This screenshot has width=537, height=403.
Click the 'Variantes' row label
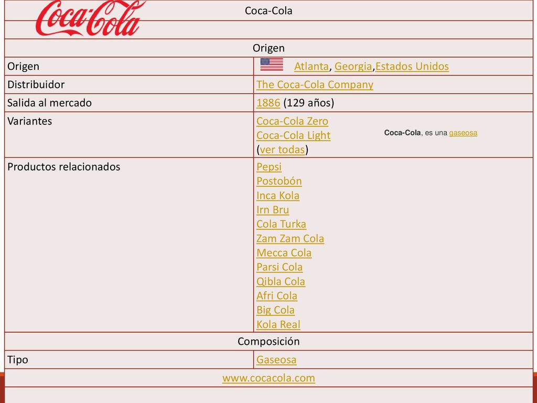point(29,121)
